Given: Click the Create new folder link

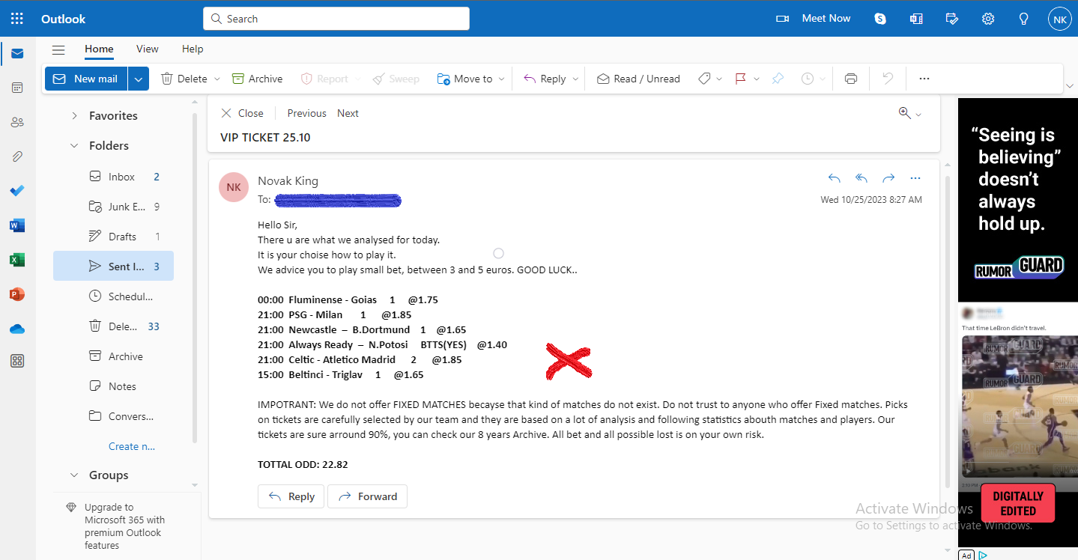Looking at the screenshot, I should coord(132,446).
